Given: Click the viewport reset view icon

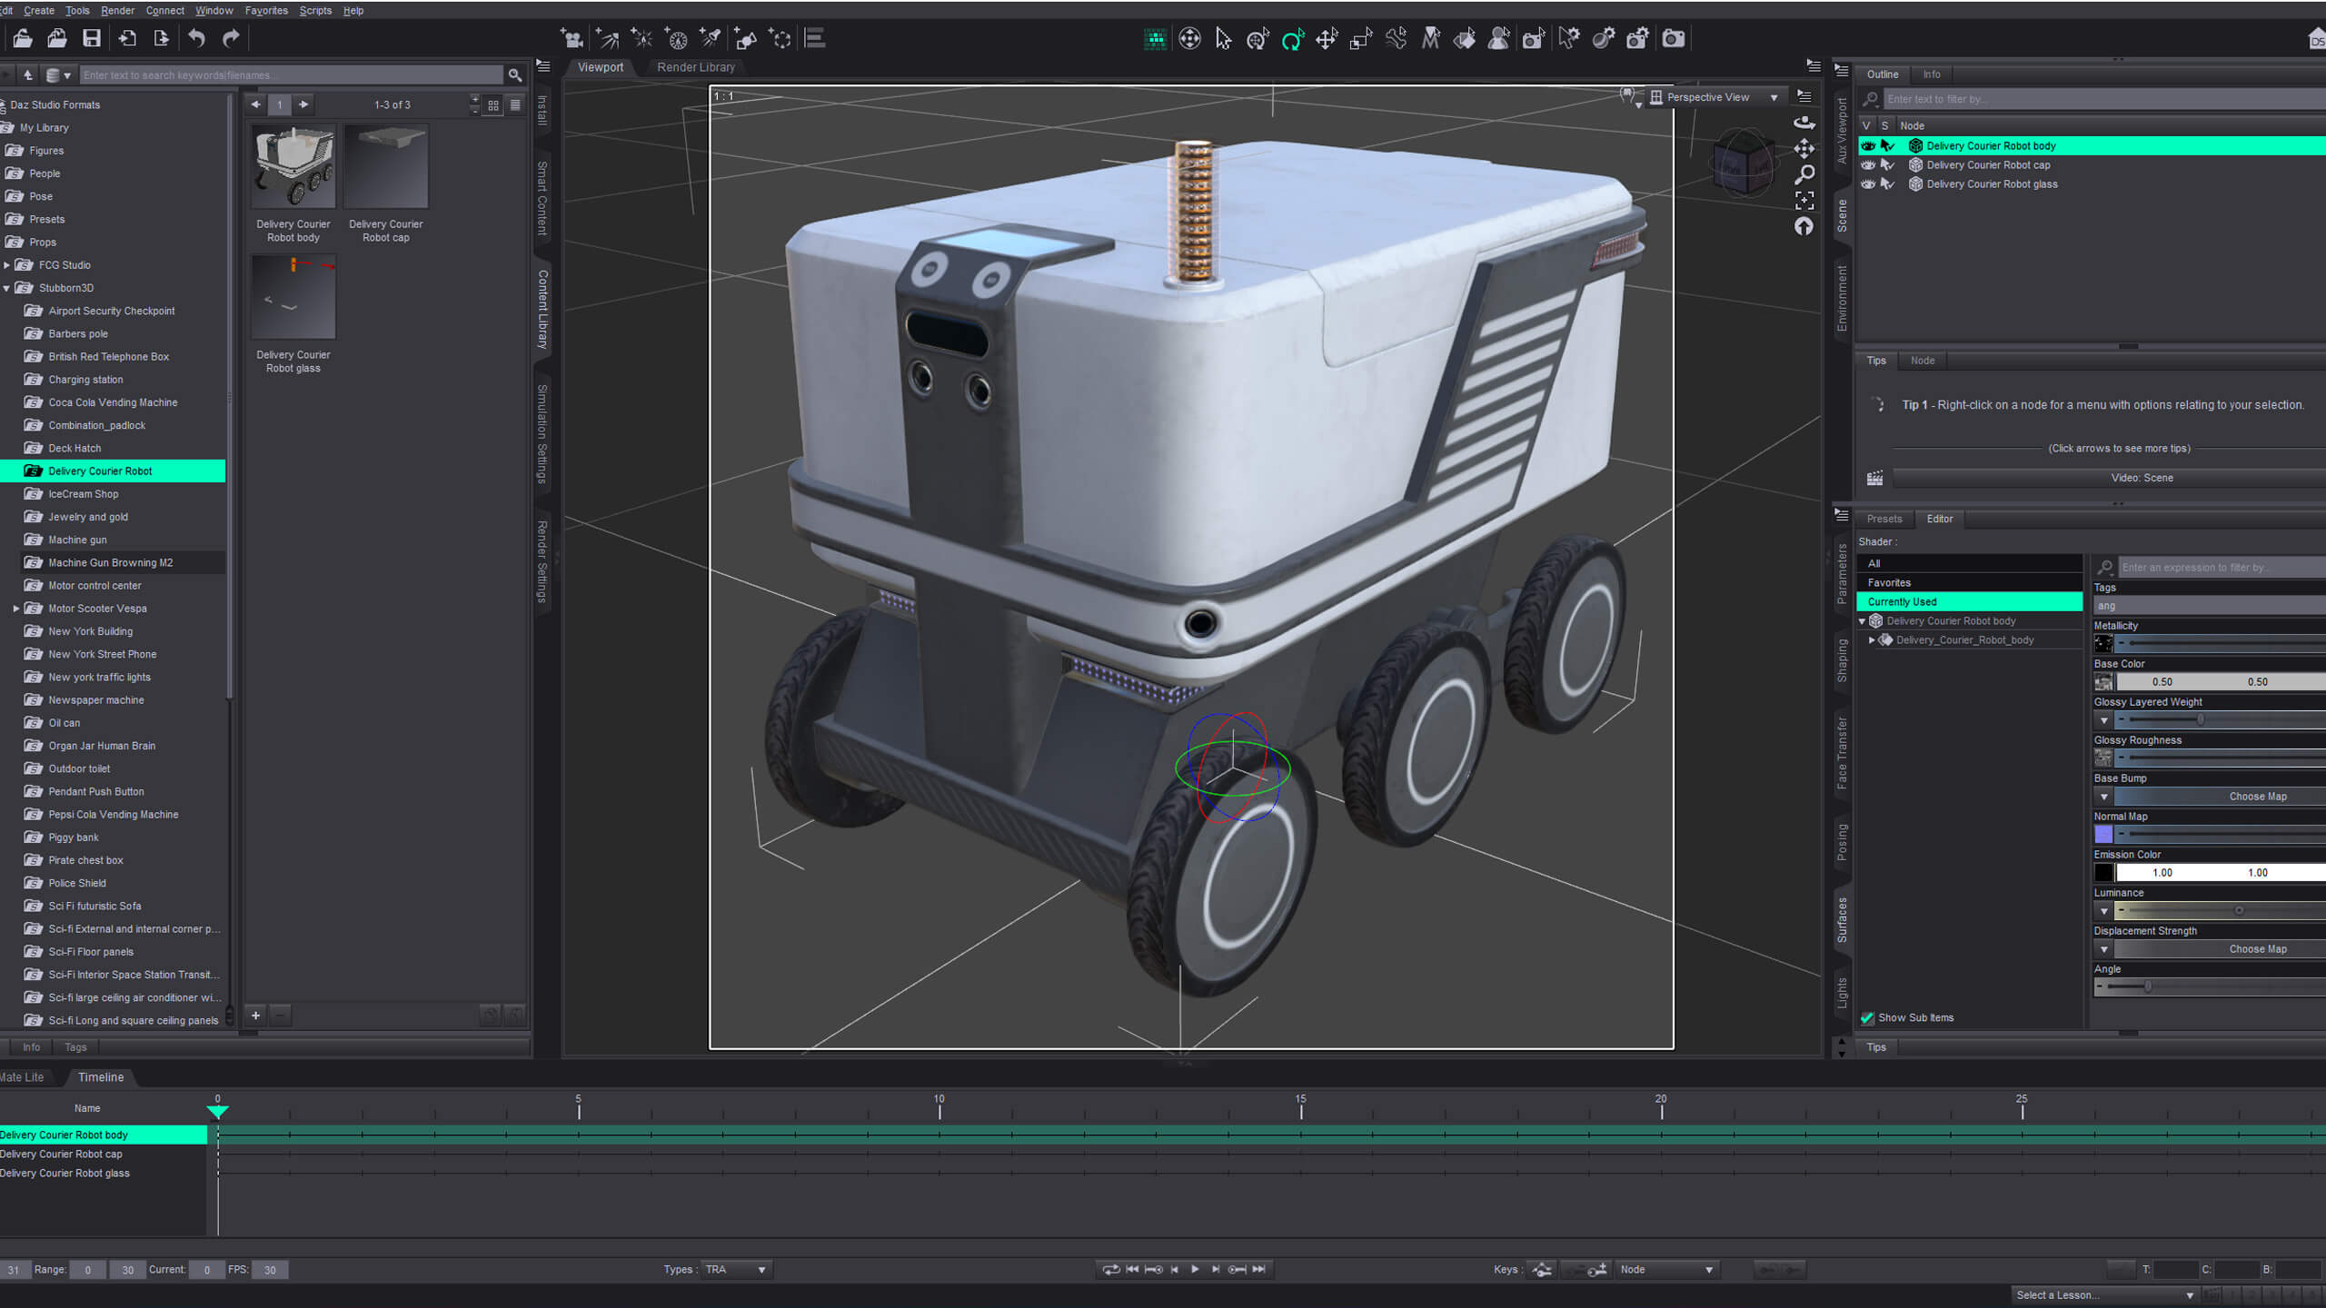Looking at the screenshot, I should click(1804, 226).
